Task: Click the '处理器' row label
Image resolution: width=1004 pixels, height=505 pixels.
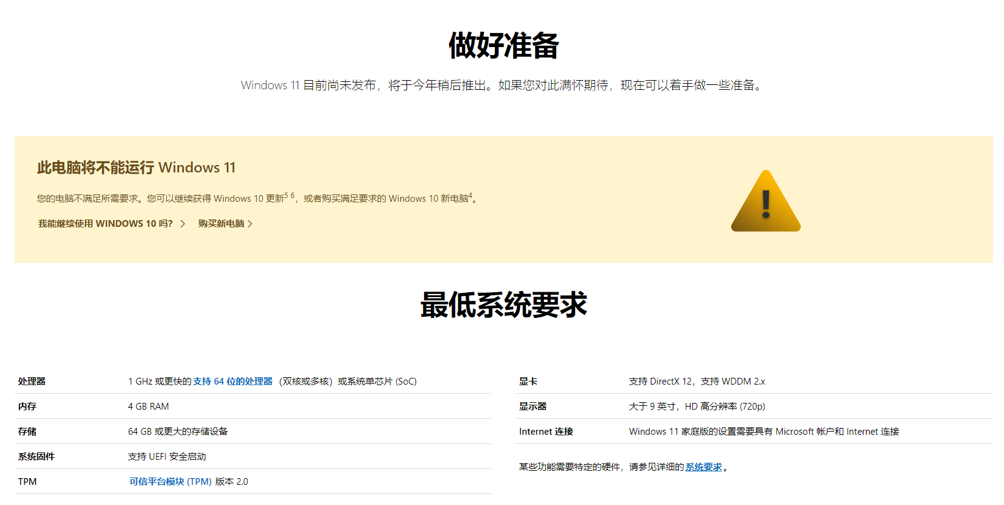Action: [32, 382]
